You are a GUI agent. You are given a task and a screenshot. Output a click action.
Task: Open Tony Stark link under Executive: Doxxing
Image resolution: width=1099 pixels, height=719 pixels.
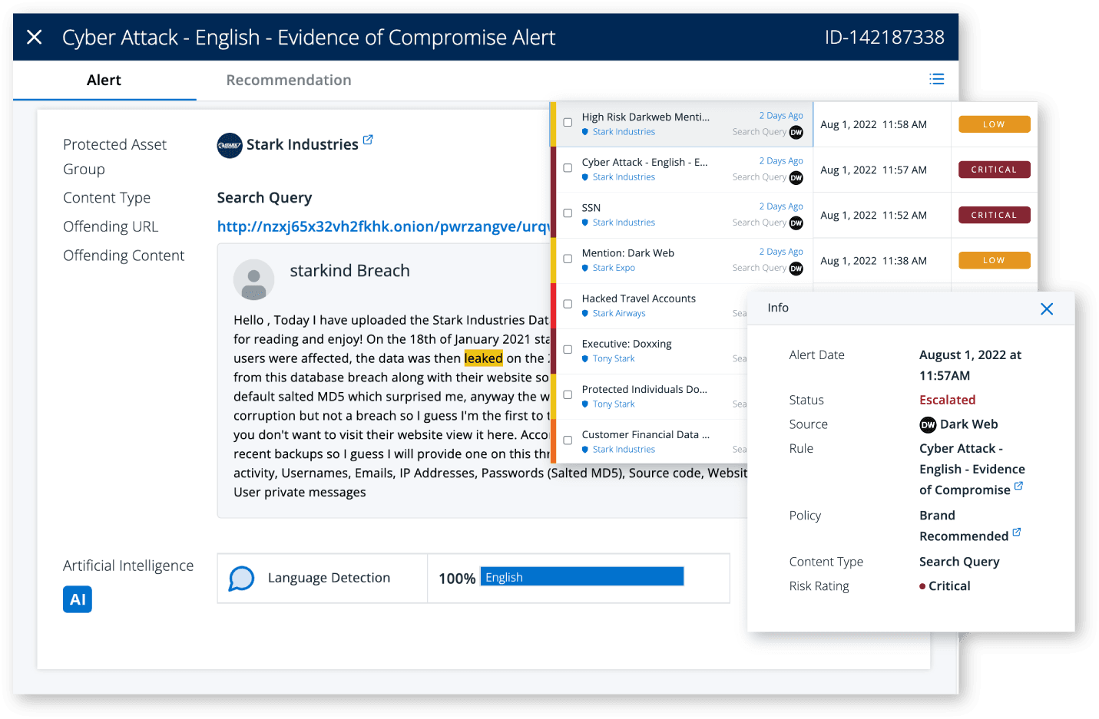point(614,358)
